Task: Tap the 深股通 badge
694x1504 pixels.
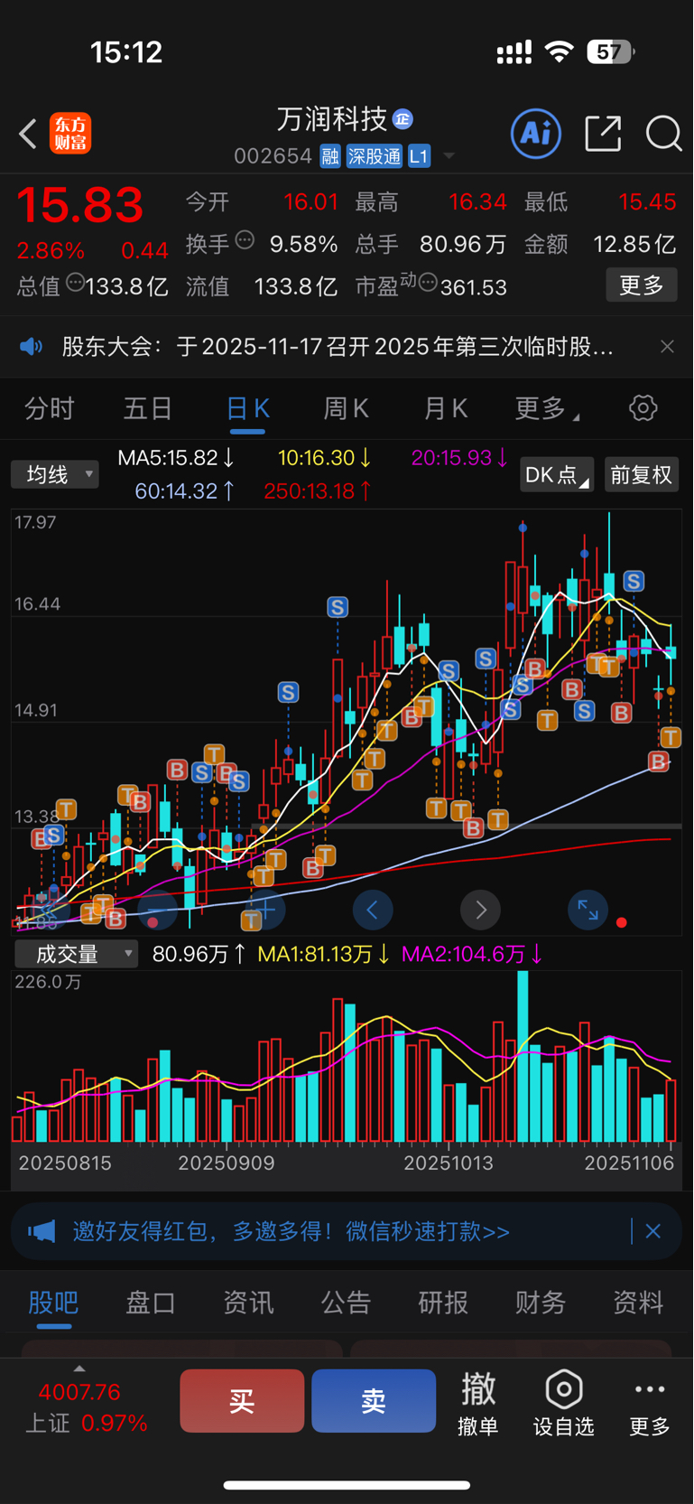Action: tap(375, 156)
